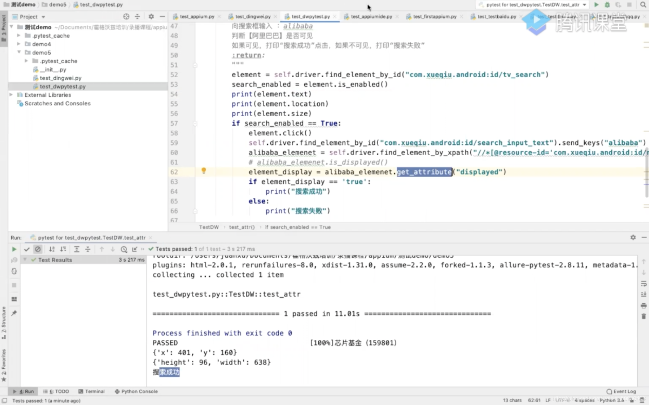
Task: Restore layout icon in Run sidebar
Action: tap(14, 299)
